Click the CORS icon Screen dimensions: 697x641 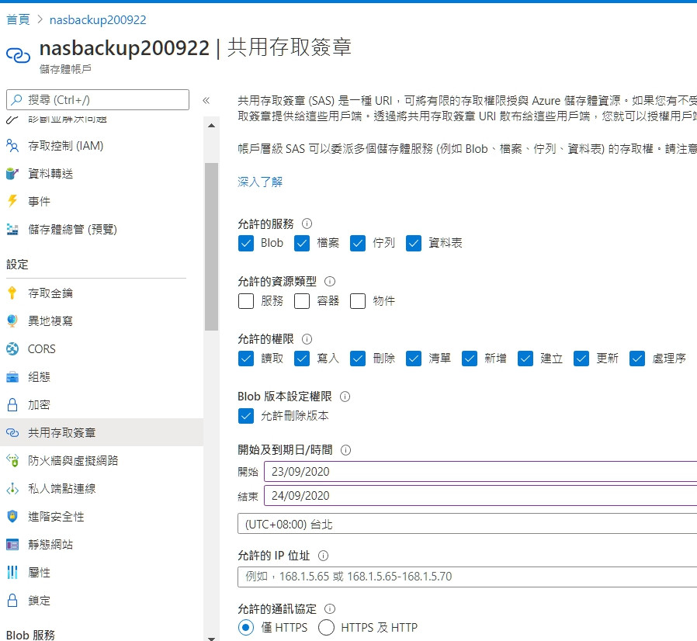pos(12,349)
